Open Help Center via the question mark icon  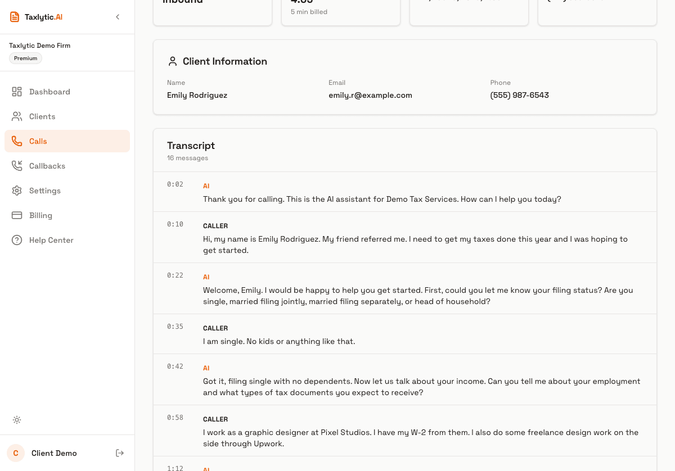coord(17,240)
